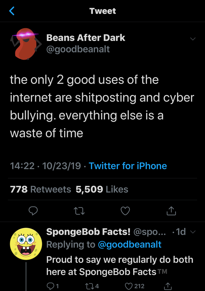This screenshot has height=291, width=205.
Task: Tap the @goodbeanalt handle under name
Action: (x=78, y=50)
